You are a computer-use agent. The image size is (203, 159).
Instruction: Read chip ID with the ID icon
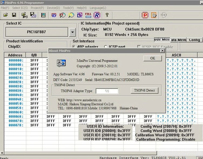pos(54,15)
